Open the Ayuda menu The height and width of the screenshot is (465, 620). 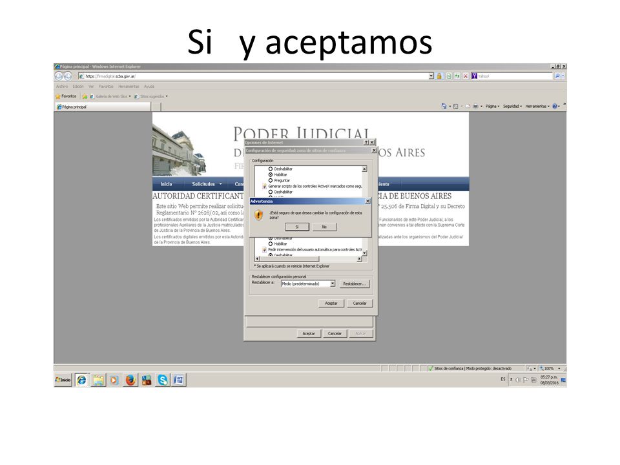(x=149, y=86)
